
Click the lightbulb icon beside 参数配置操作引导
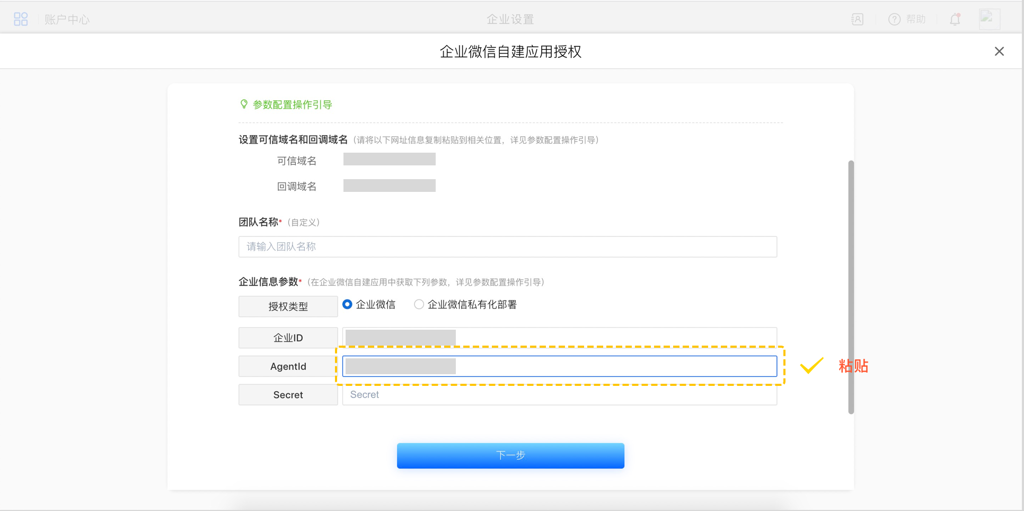tap(244, 104)
